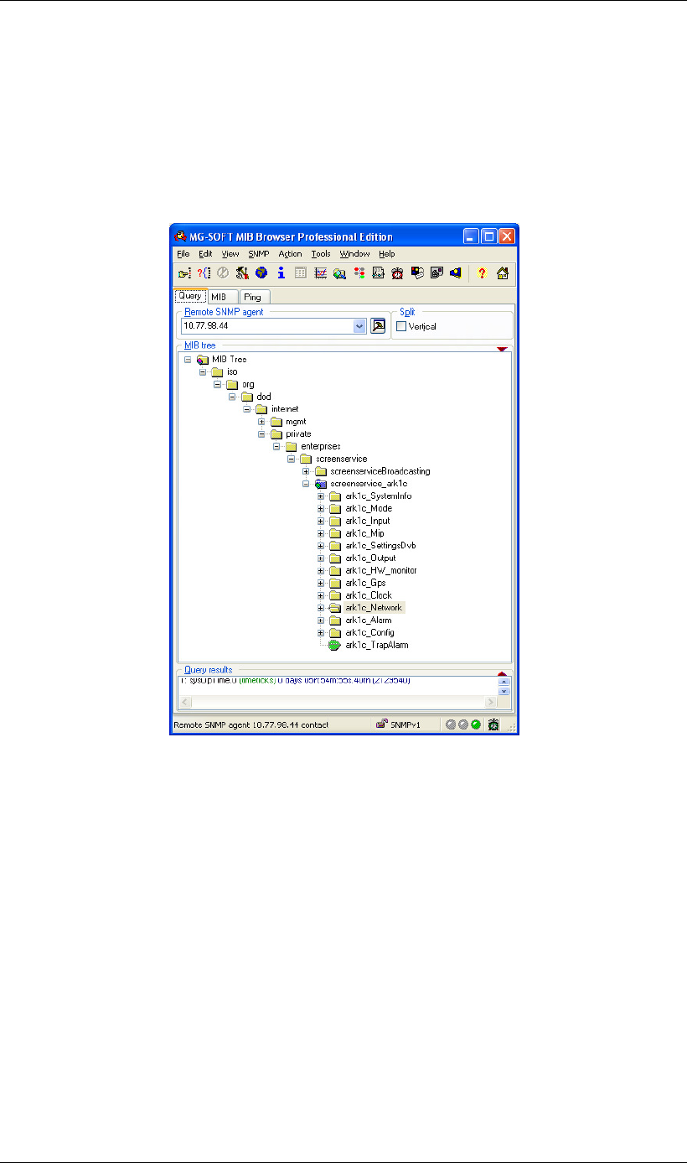Click the home icon in toolbar
This screenshot has height=1163, width=687.
[x=503, y=273]
